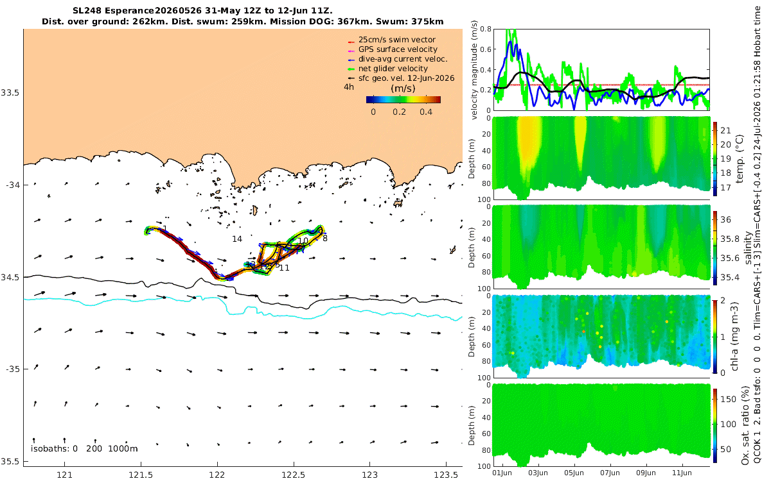Click the '33.5' latitude tick on the map

[10, 92]
